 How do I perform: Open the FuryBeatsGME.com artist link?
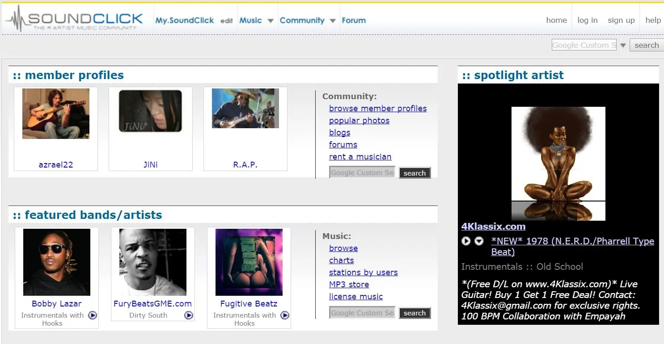pos(153,304)
